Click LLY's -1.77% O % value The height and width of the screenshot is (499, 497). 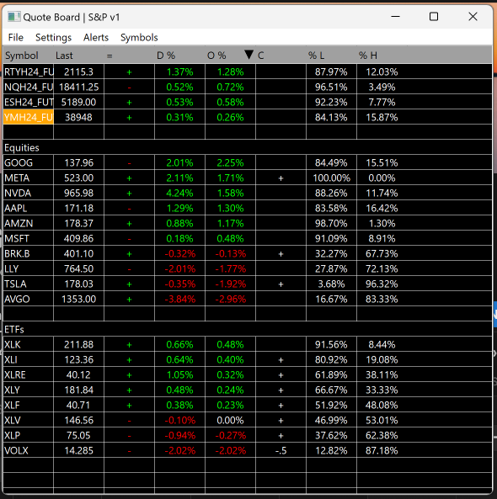(230, 268)
